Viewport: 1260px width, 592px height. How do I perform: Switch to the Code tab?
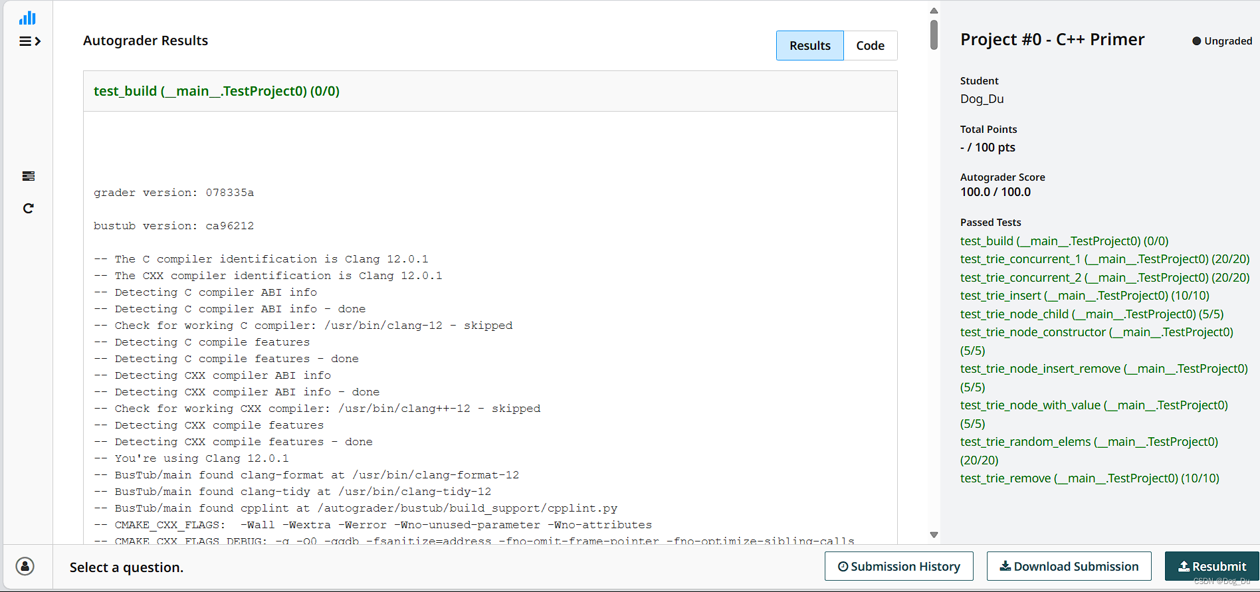pyautogui.click(x=870, y=46)
